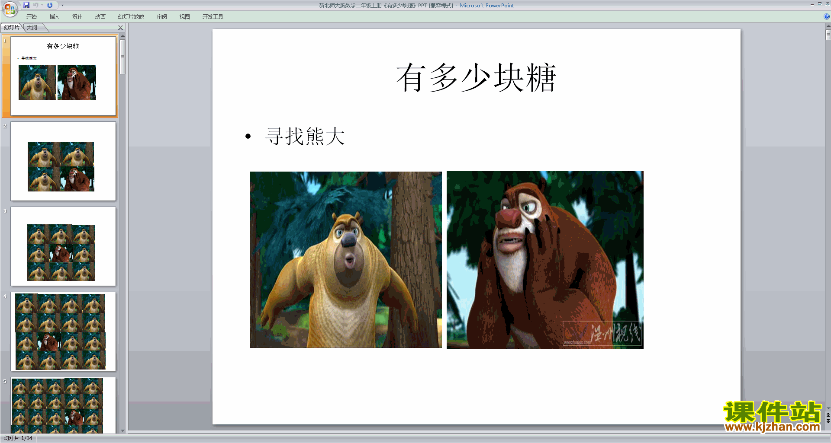
Task: Select slide 1 thumbnail in the pane
Action: pyautogui.click(x=63, y=76)
